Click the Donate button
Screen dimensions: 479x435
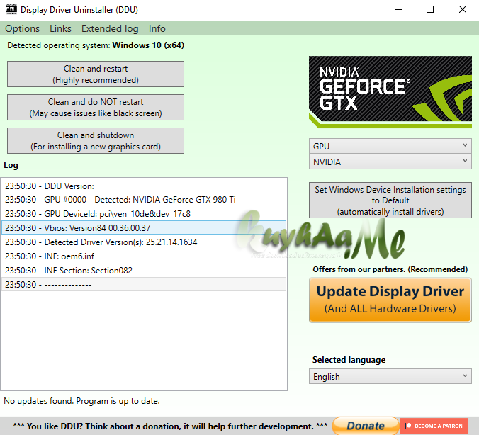[x=366, y=426]
